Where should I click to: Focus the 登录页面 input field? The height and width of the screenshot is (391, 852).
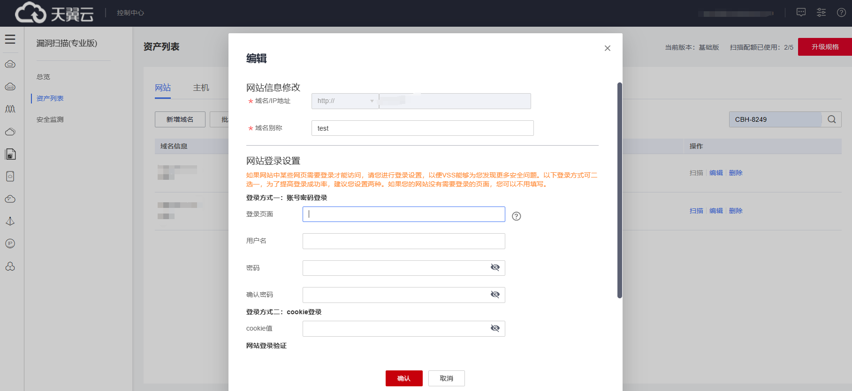tap(404, 214)
